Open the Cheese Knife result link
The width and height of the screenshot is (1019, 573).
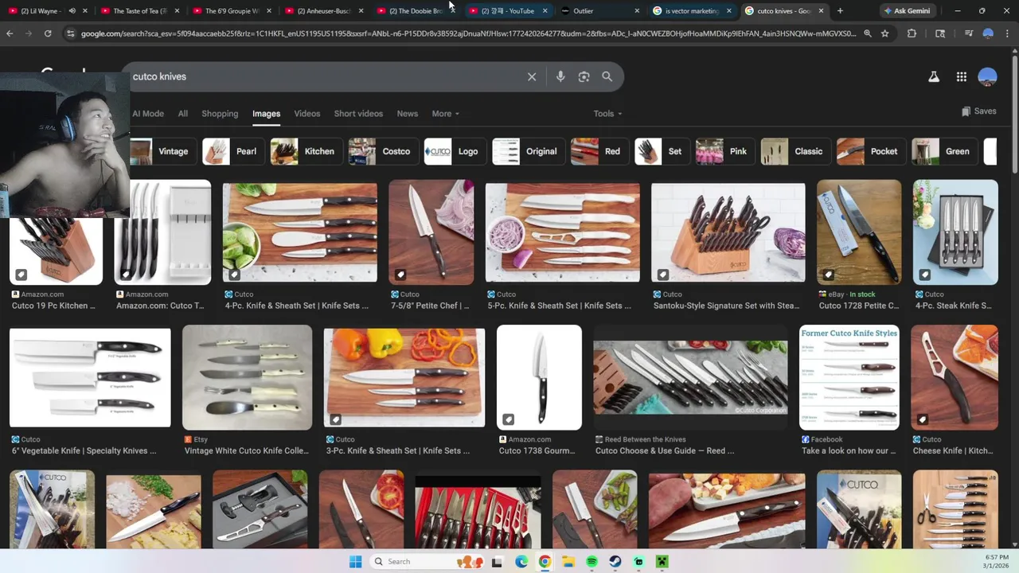(953, 450)
